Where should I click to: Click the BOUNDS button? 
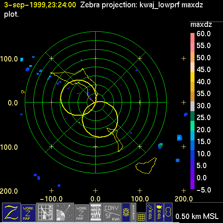133,212
